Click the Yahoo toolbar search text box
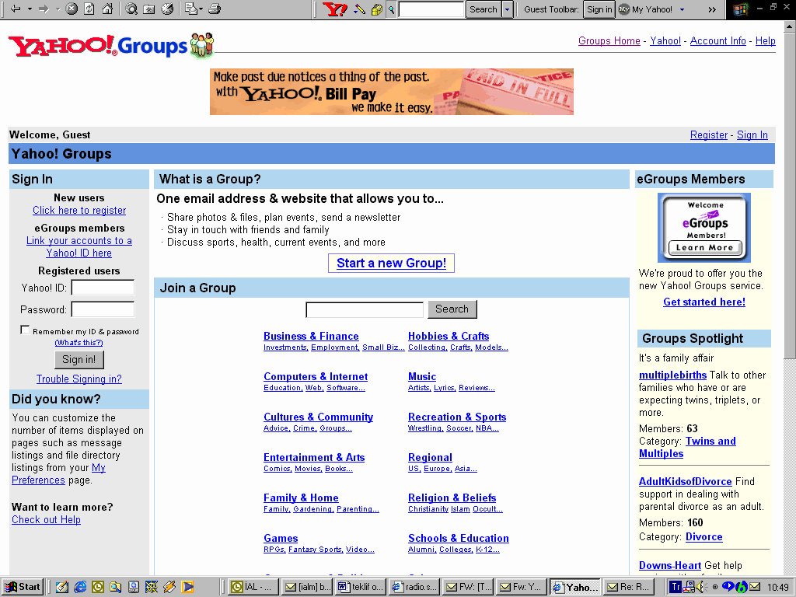The image size is (796, 597). (431, 9)
